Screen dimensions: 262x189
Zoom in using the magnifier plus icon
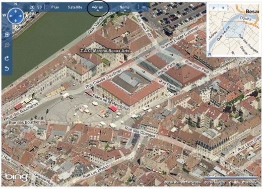pyautogui.click(x=7, y=35)
